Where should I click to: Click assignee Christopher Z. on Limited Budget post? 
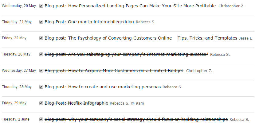pos(199,71)
